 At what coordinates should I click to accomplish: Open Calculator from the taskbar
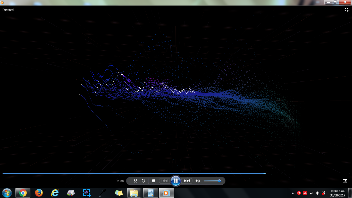(x=150, y=193)
